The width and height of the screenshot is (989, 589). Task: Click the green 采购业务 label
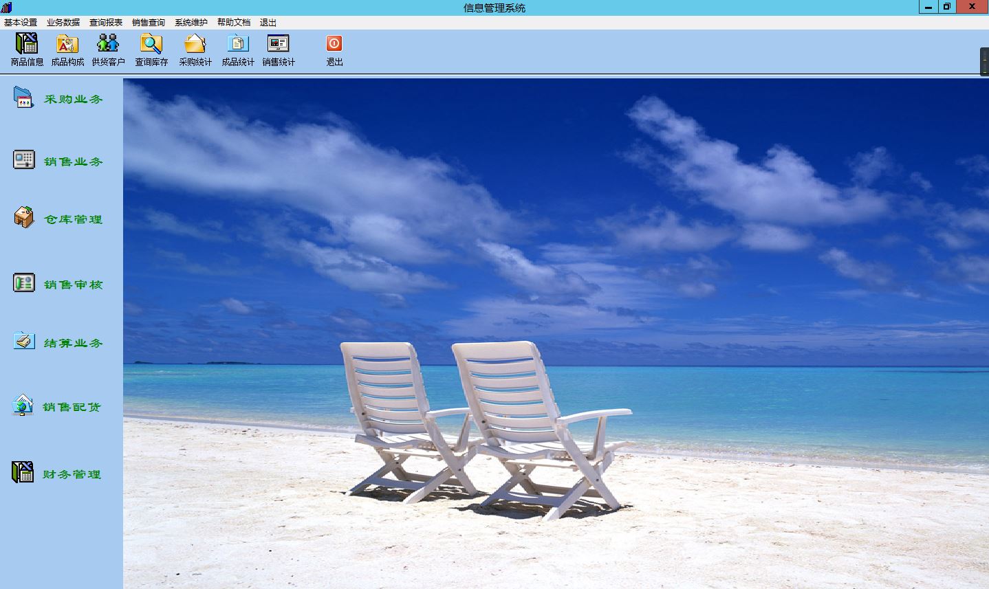(74, 99)
